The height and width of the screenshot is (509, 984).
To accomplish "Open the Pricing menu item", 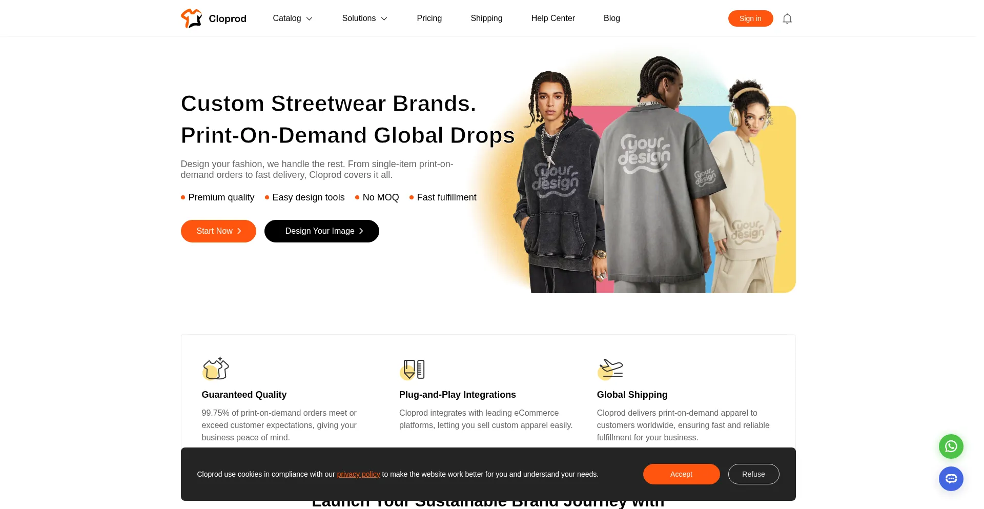I will point(429,18).
